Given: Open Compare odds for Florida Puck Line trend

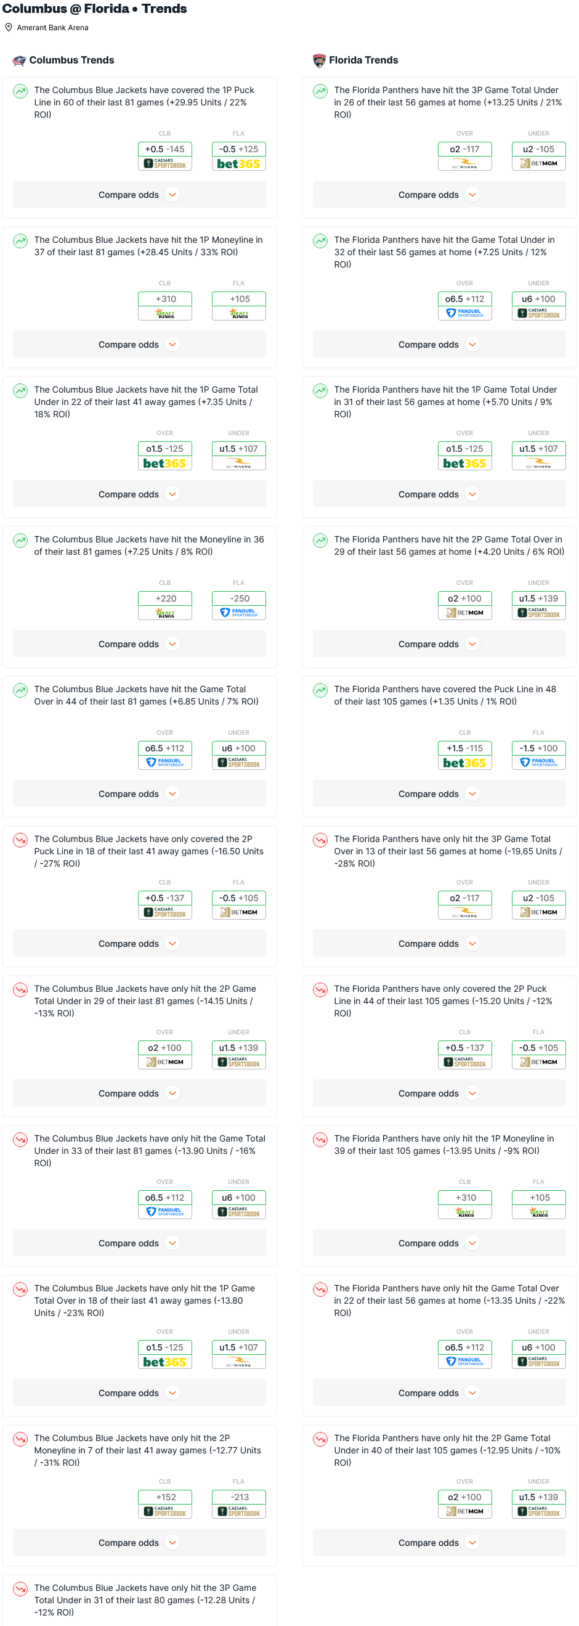Looking at the screenshot, I should click(x=439, y=794).
